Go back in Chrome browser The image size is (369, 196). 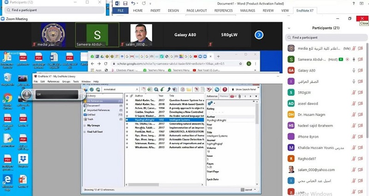coord(93,64)
